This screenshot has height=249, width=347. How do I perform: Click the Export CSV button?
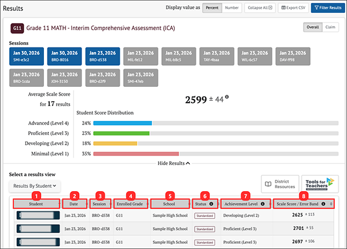(x=293, y=8)
